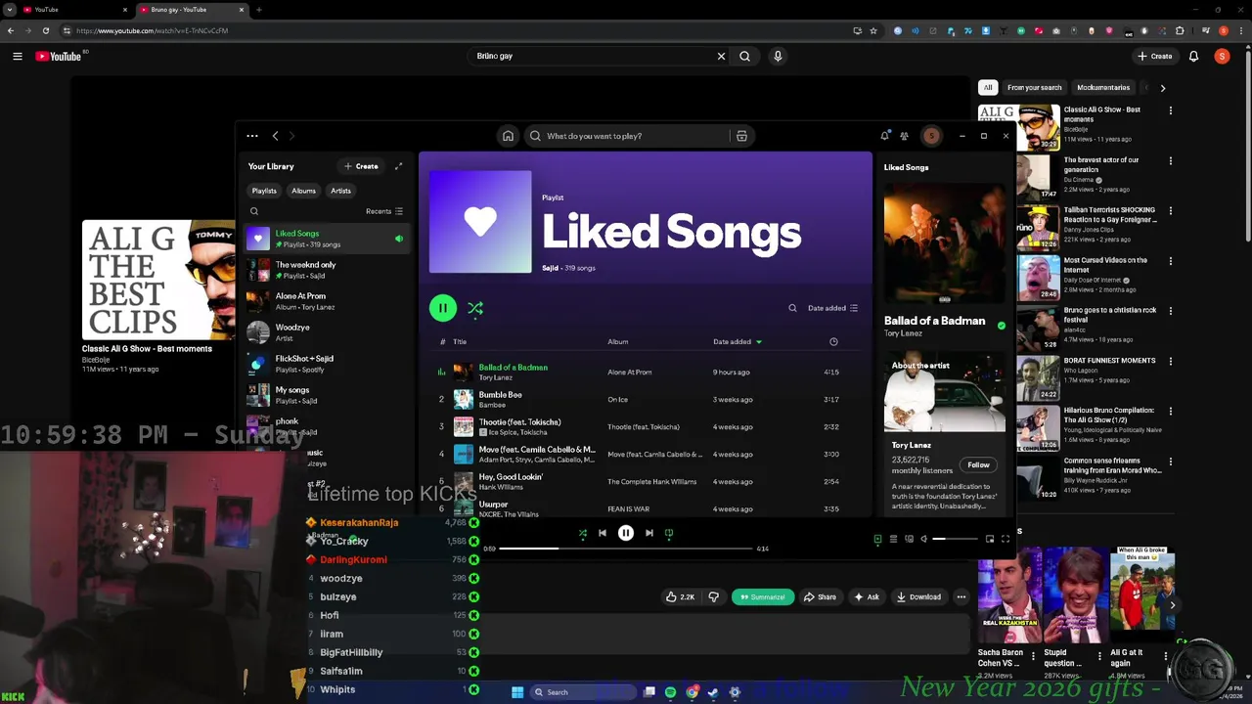Image resolution: width=1252 pixels, height=704 pixels.
Task: Open YouTube notifications bell
Action: [x=1193, y=57]
